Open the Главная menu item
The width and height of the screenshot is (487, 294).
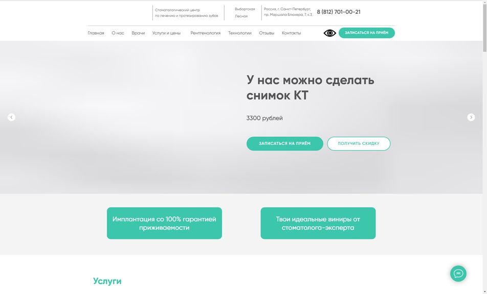[x=96, y=33]
